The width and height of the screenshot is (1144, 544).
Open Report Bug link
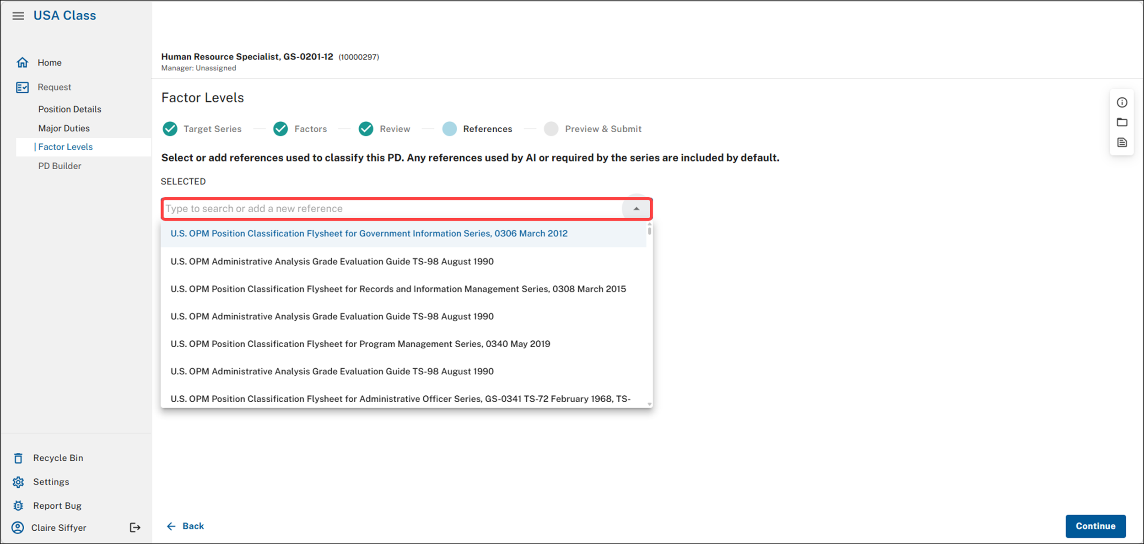57,506
